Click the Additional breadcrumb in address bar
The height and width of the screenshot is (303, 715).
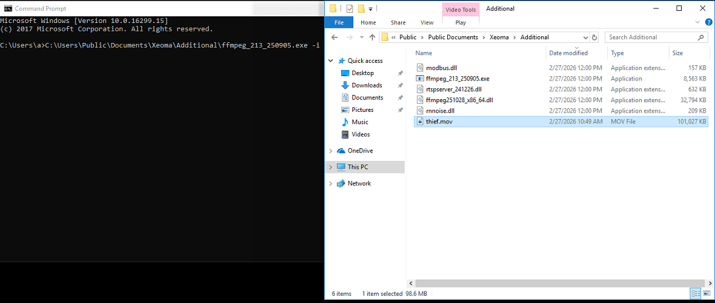point(534,37)
